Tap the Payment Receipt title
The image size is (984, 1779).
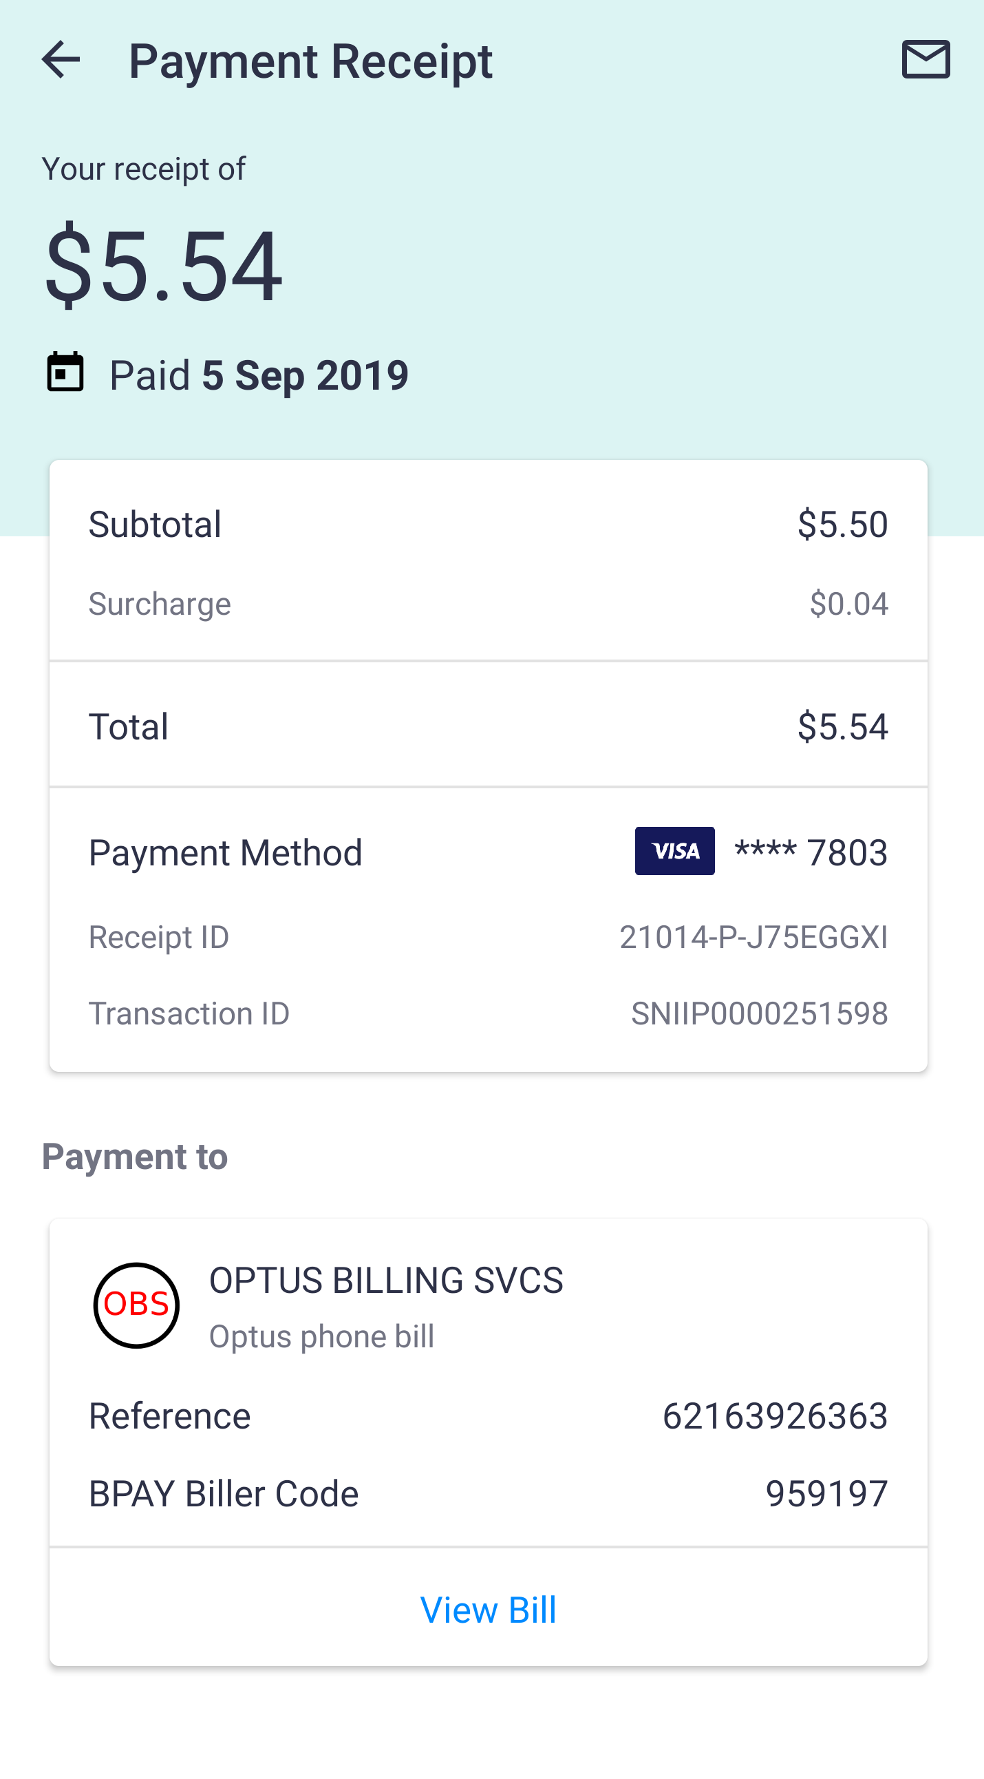pyautogui.click(x=310, y=61)
